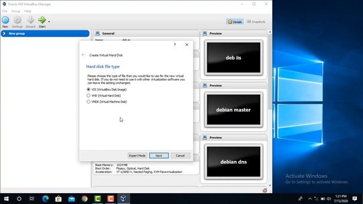Open Microsoft Store from the taskbar
The height and width of the screenshot is (204, 363).
tap(58, 199)
